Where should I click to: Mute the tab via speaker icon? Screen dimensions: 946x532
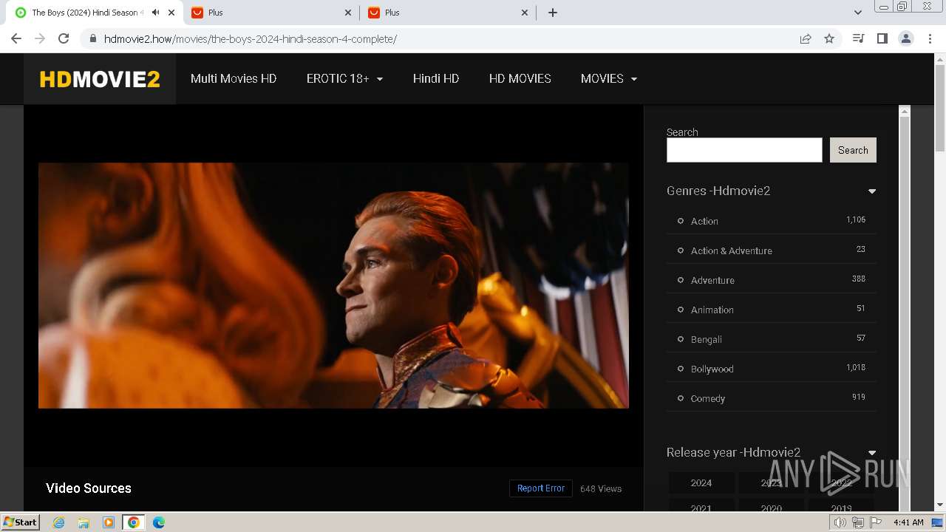coord(155,13)
